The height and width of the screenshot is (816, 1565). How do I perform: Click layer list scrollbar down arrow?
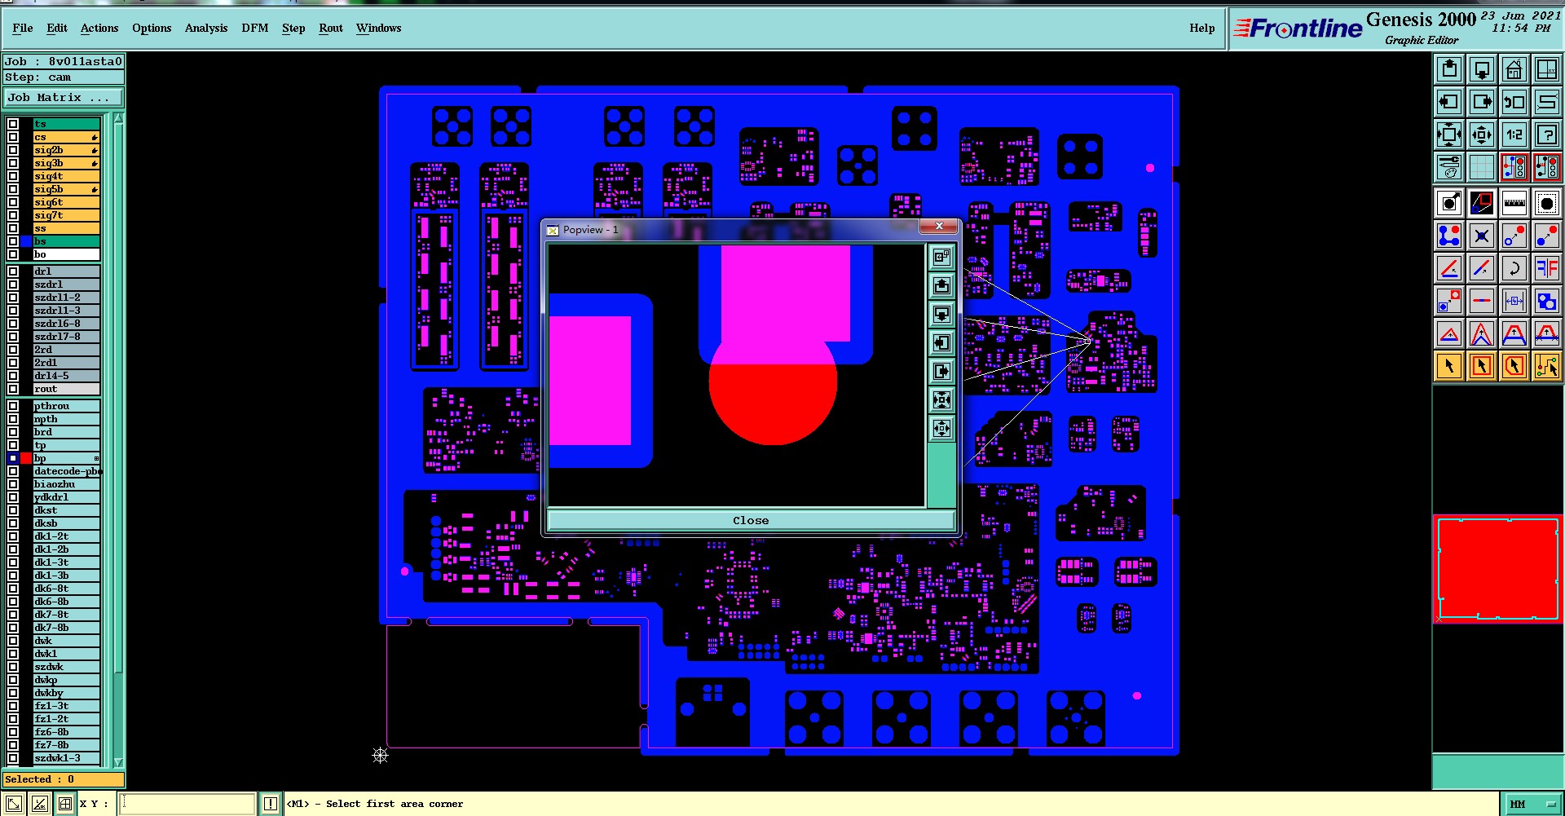(x=118, y=762)
